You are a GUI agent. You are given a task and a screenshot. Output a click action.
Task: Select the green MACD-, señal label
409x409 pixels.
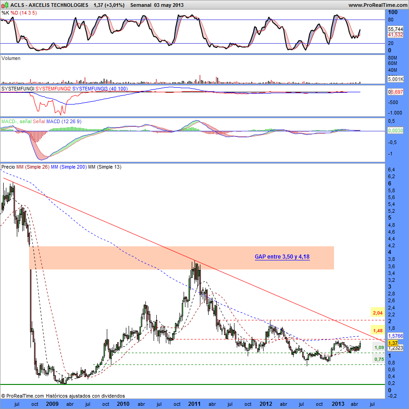(16, 121)
